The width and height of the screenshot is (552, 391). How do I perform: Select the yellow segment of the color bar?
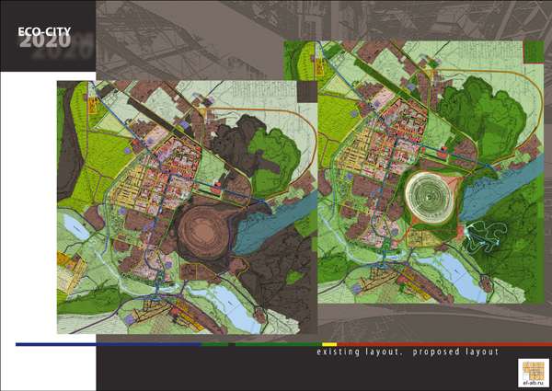[329, 344]
